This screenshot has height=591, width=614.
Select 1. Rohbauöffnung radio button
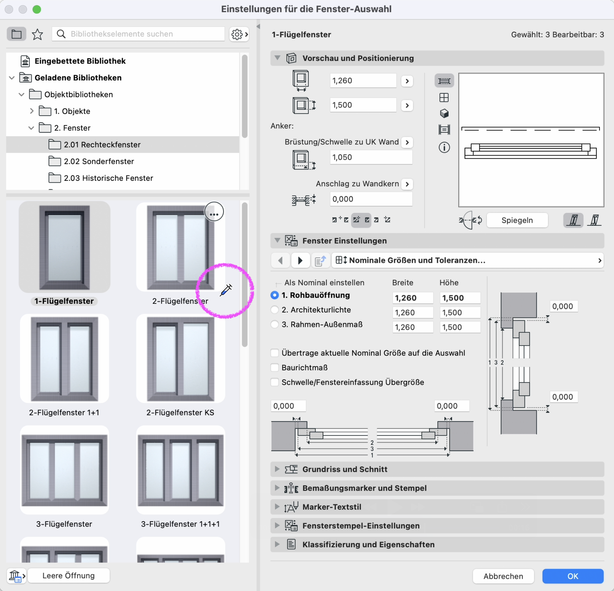click(x=275, y=295)
